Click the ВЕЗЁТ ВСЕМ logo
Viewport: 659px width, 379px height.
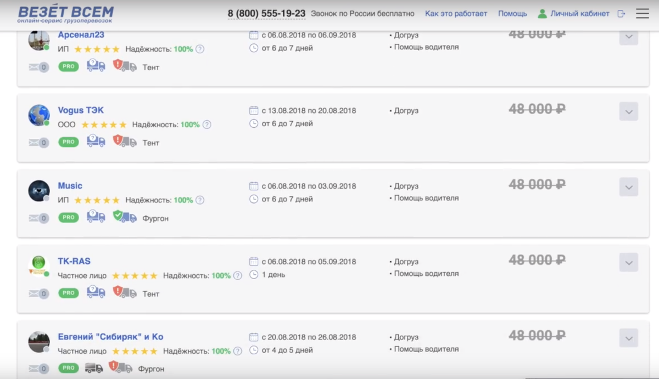[x=65, y=13]
